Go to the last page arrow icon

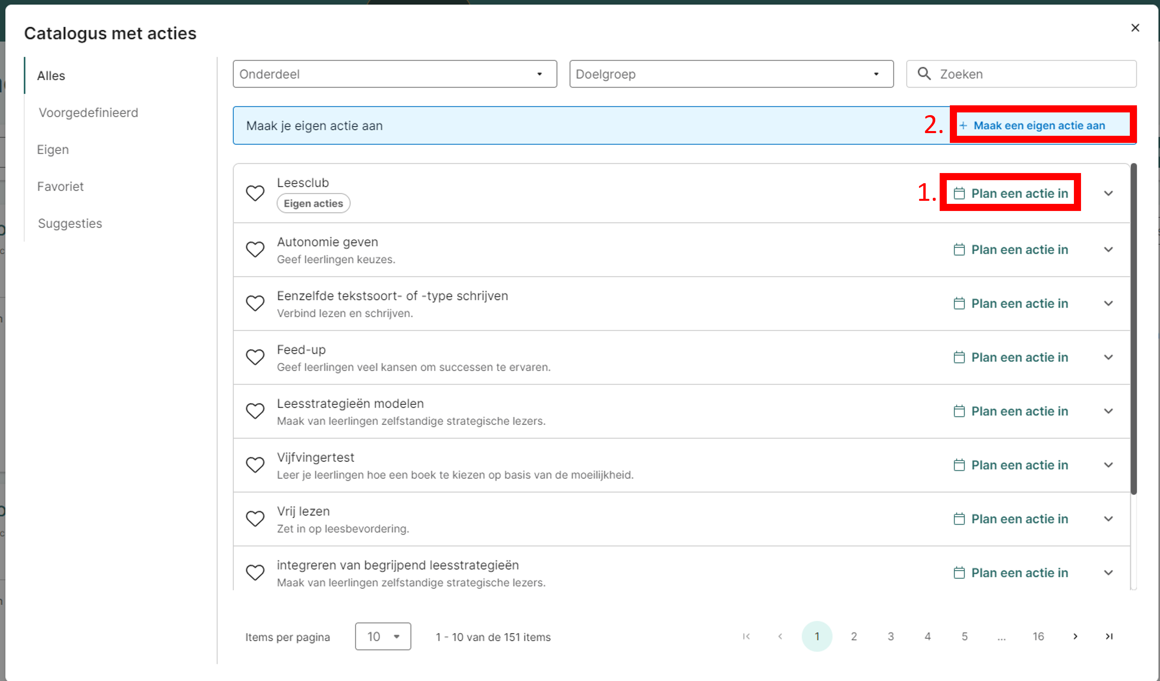tap(1109, 636)
